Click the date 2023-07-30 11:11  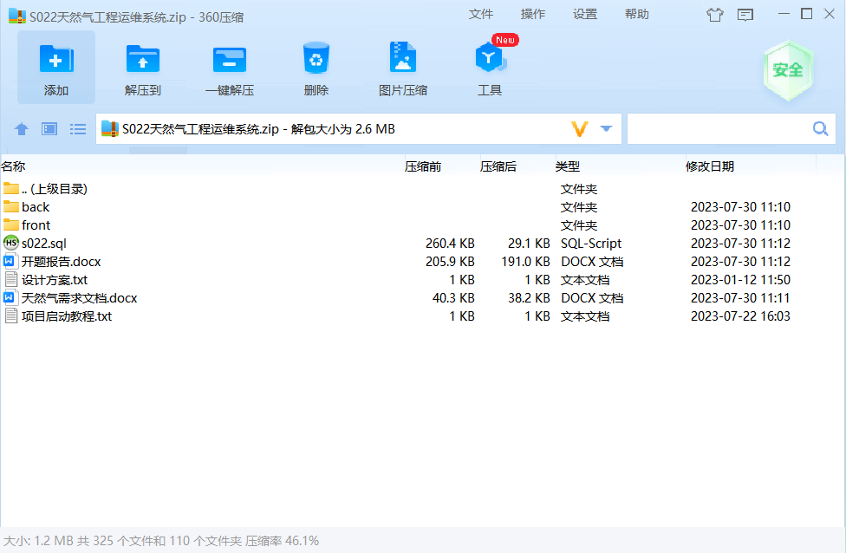click(740, 298)
